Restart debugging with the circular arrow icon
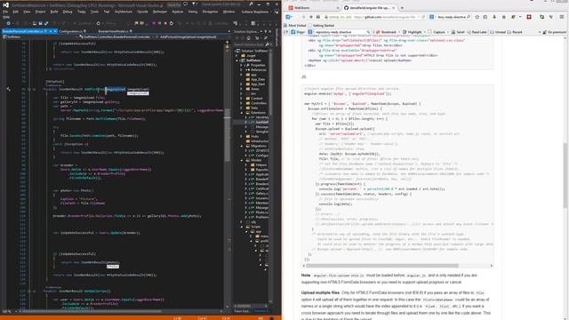Image resolution: width=569 pixels, height=320 pixels. 171,23
